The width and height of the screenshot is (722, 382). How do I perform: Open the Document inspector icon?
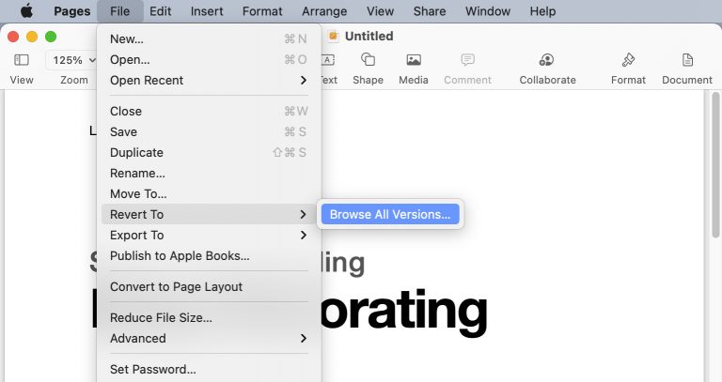pyautogui.click(x=687, y=60)
